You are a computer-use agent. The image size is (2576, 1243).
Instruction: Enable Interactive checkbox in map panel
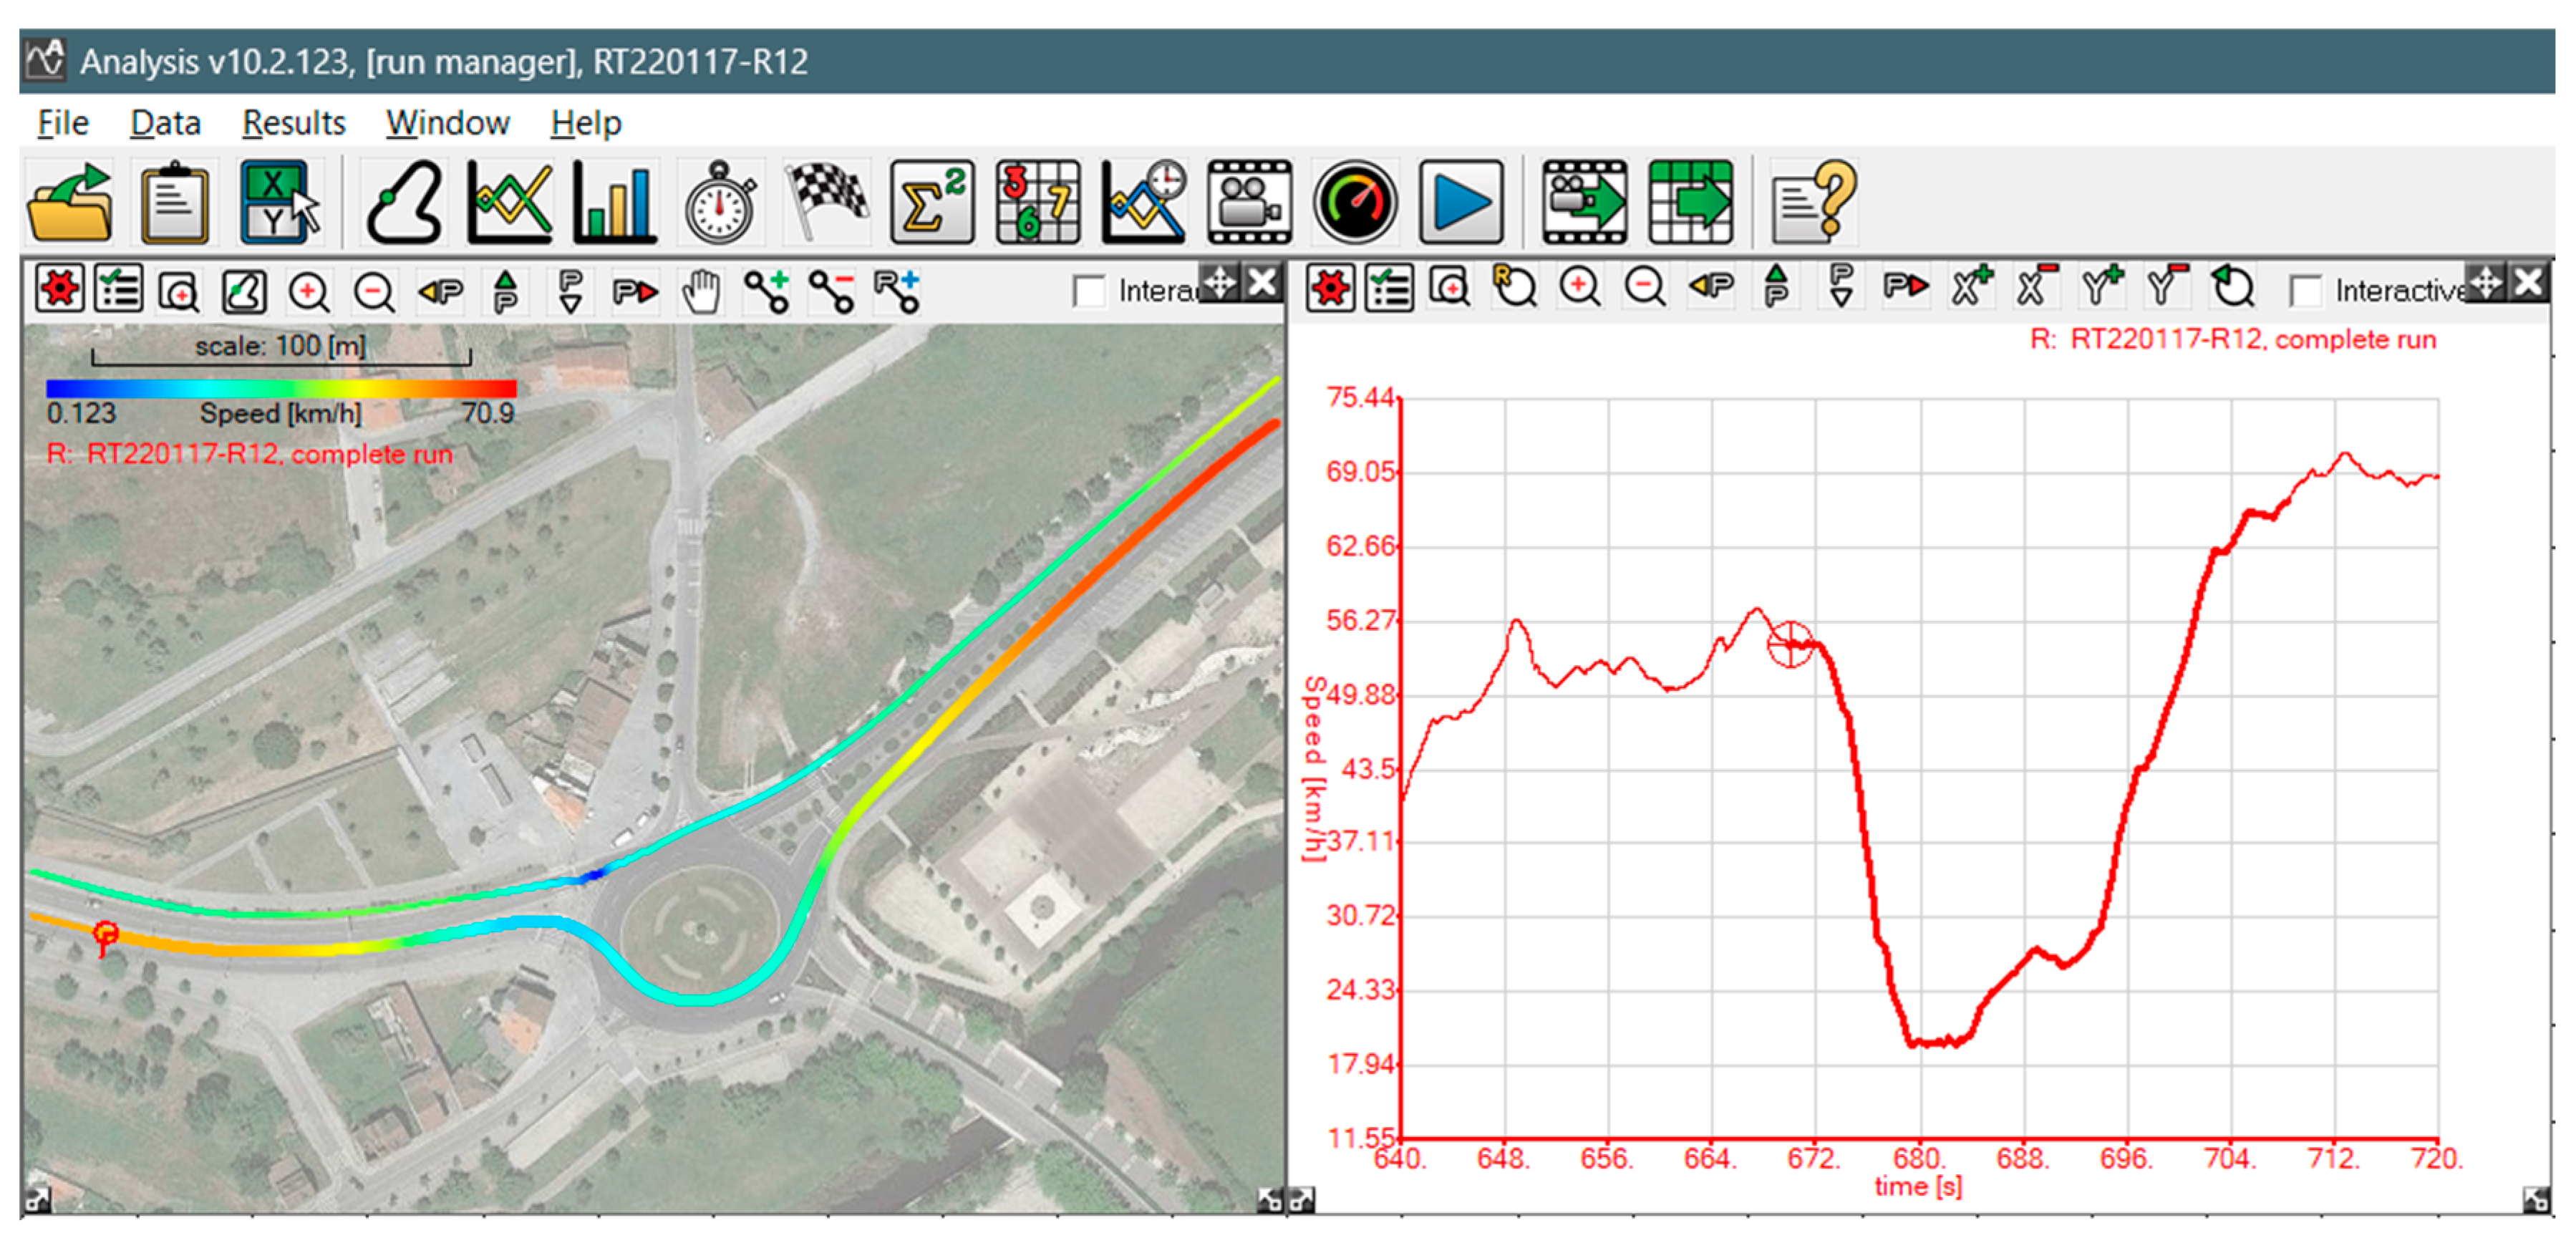[1088, 291]
